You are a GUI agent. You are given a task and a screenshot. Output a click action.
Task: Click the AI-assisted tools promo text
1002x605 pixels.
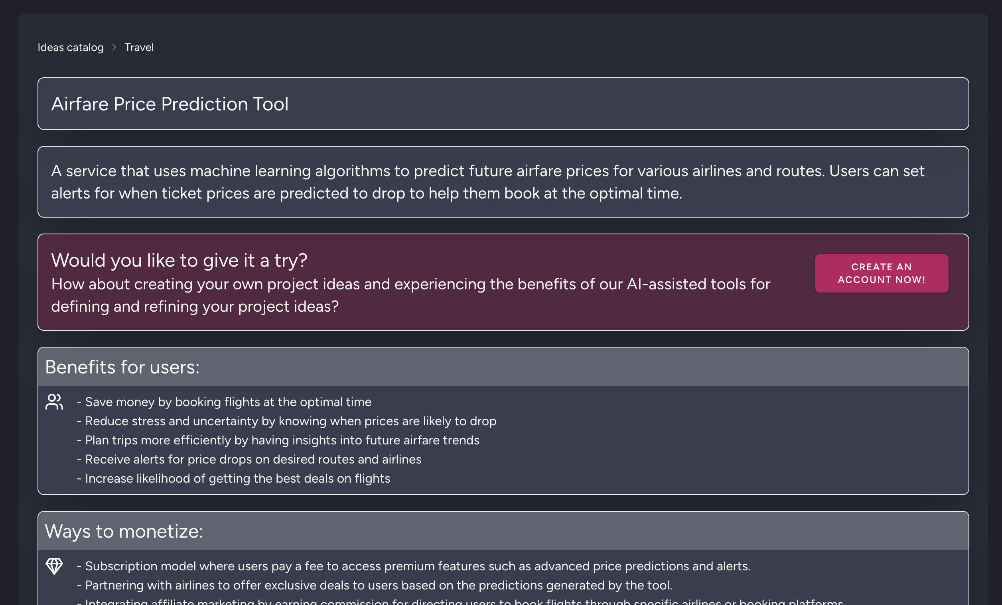[x=411, y=295]
